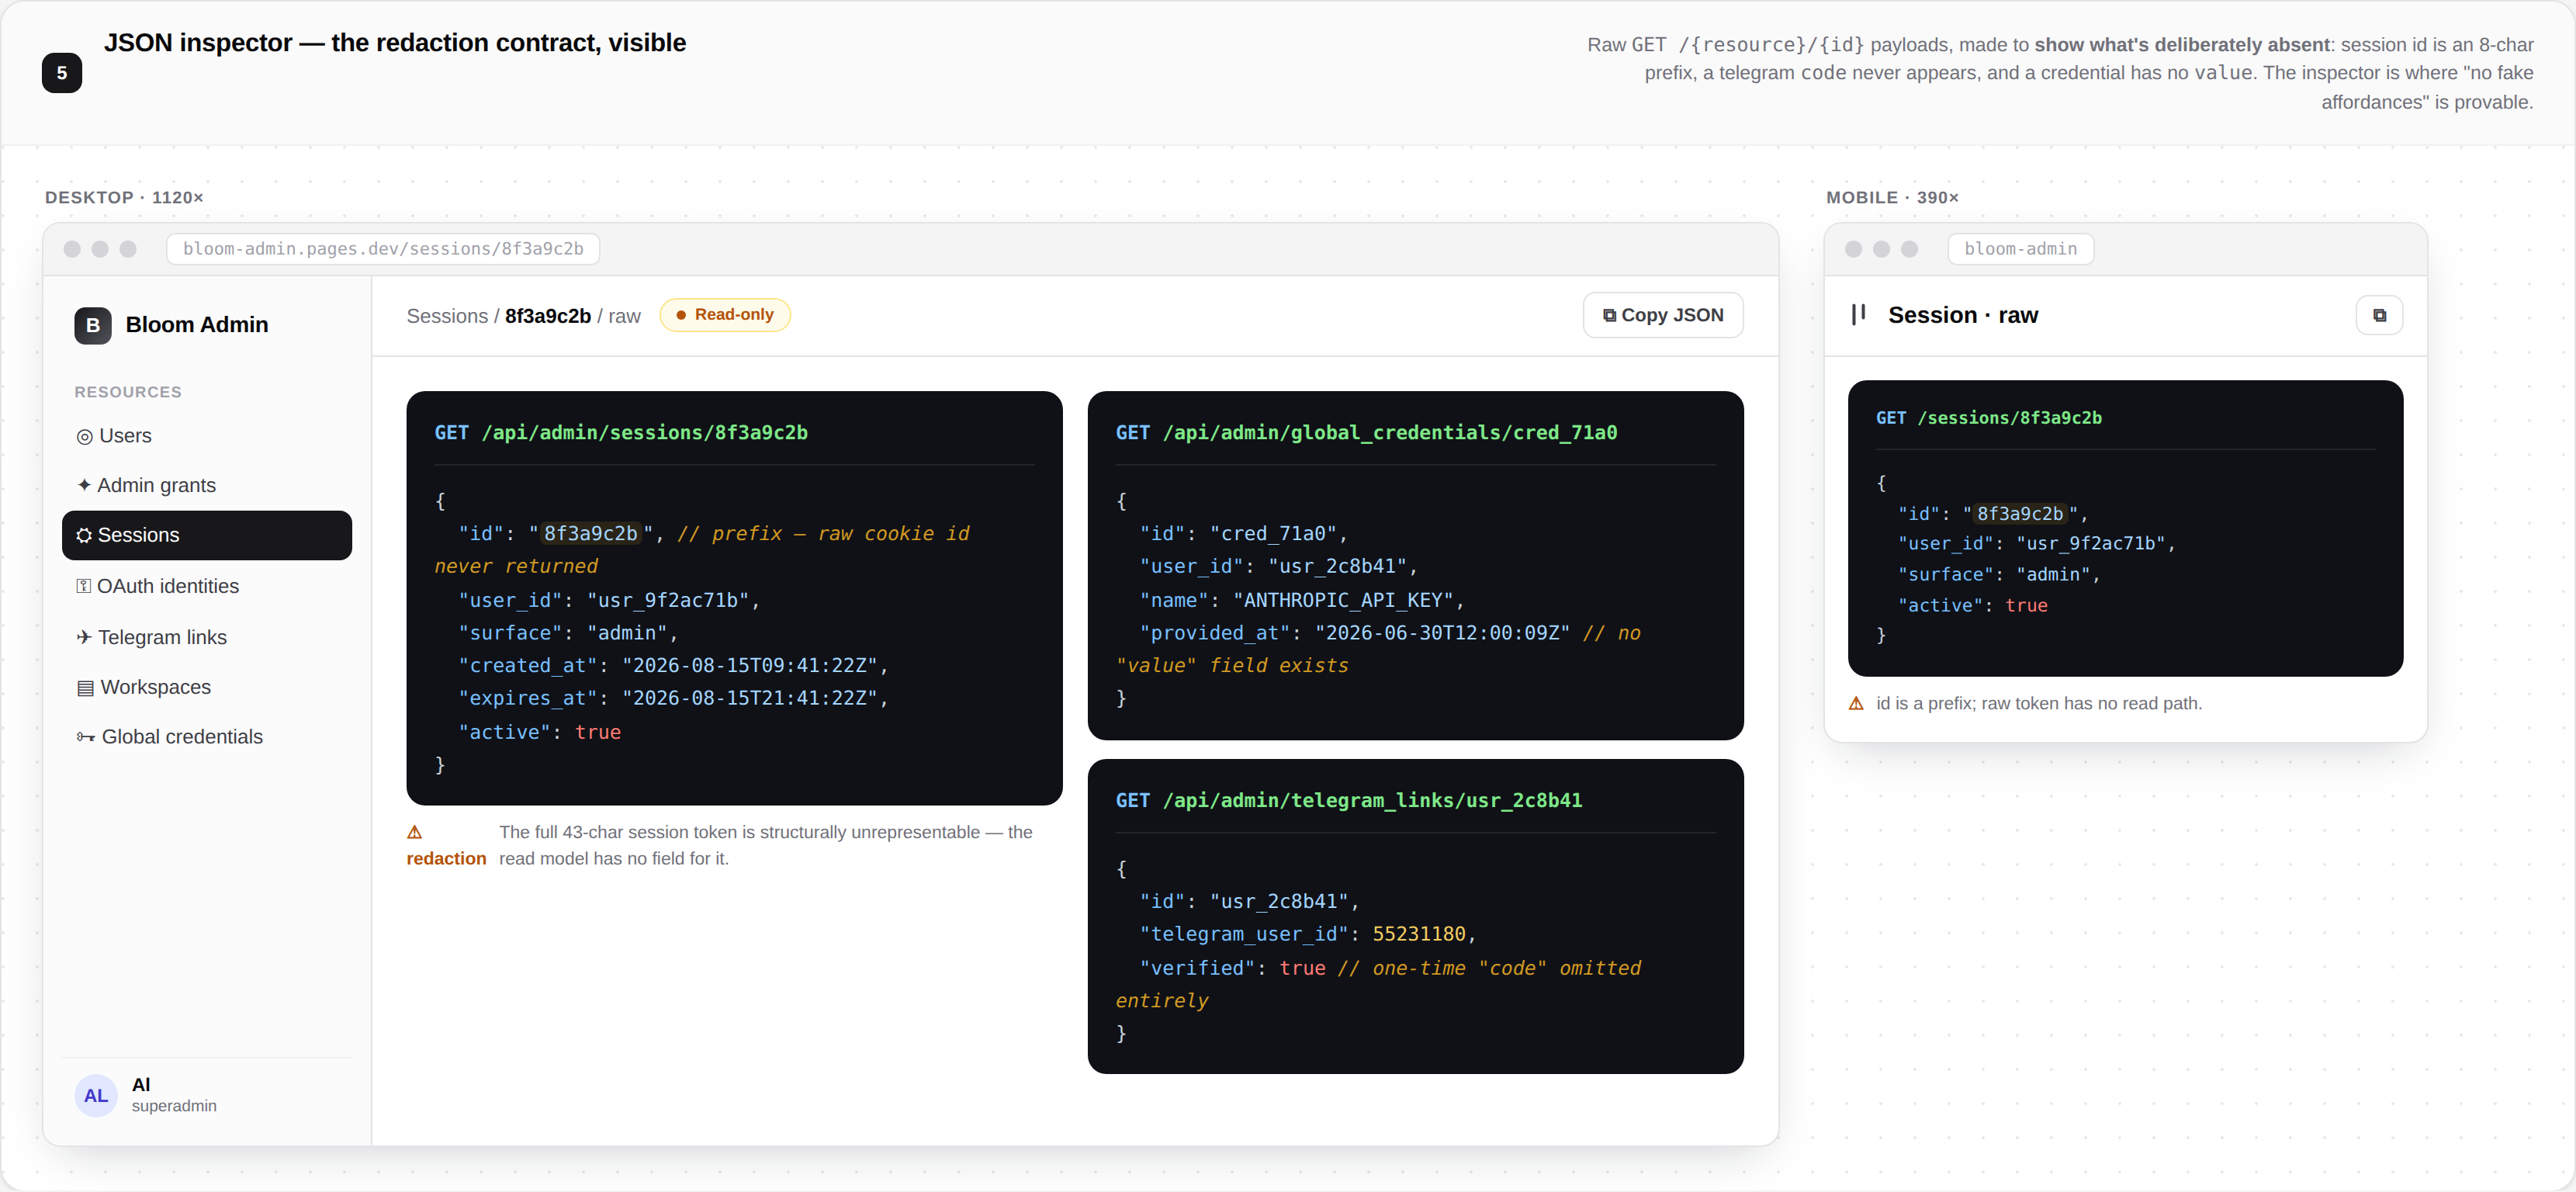Open Global credentials in the sidebar

coord(207,737)
